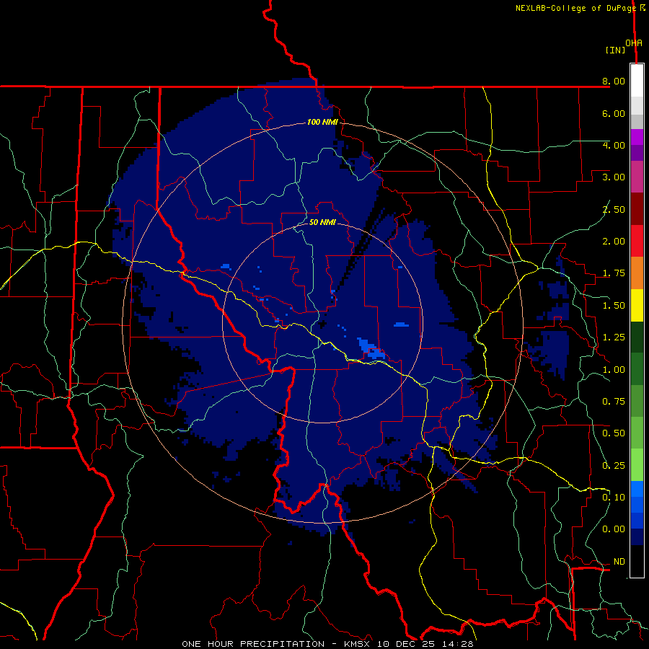Click the 100 NMI range ring label
The width and height of the screenshot is (649, 649).
322,122
